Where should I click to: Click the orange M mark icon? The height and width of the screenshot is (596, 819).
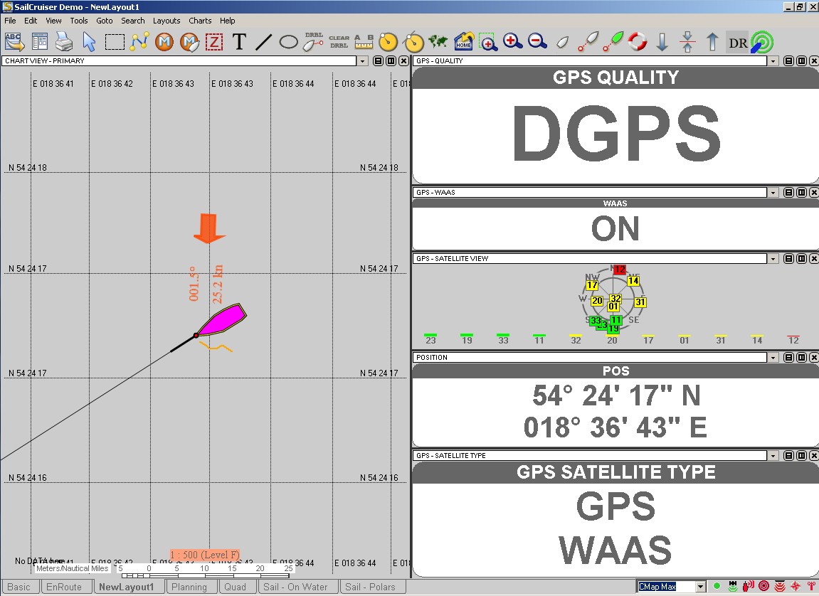(x=164, y=42)
